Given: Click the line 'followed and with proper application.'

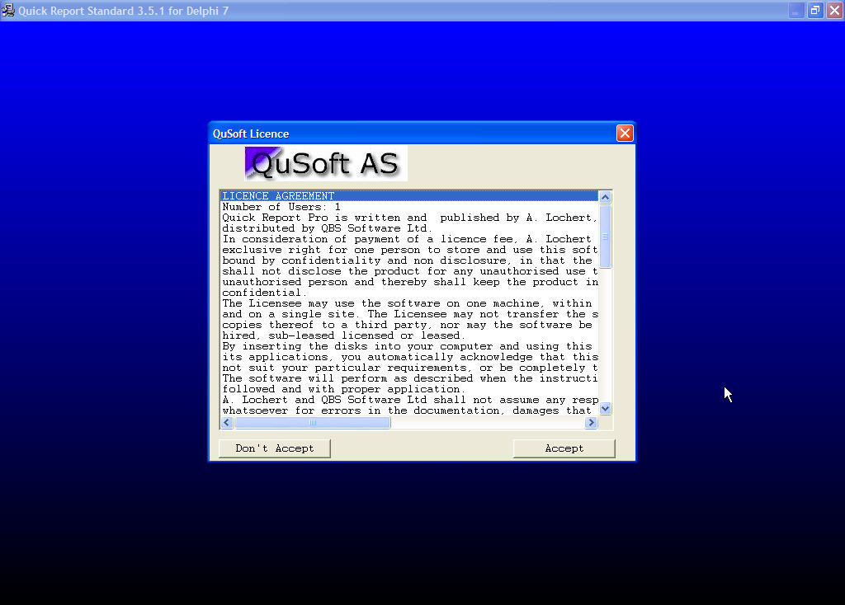Looking at the screenshot, I should point(409,389).
